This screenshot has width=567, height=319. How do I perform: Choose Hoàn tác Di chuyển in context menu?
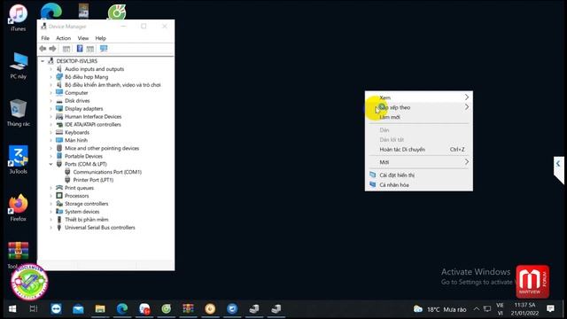point(419,150)
